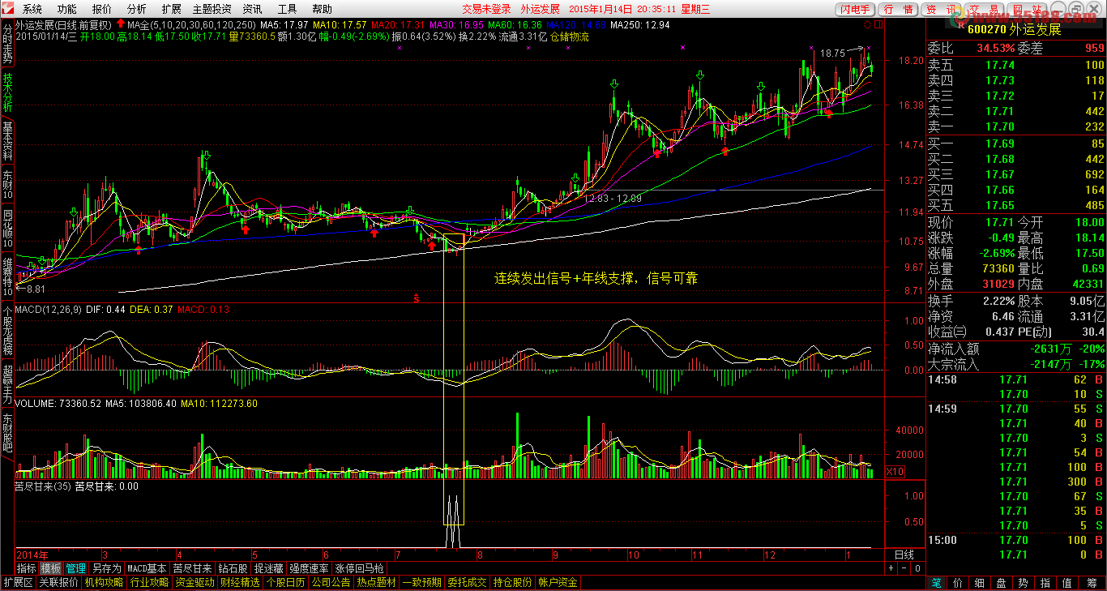Screen dimensions: 1107x591
Task: Click the red up-arrow icon next to the stock name
Action: pyautogui.click(x=121, y=24)
